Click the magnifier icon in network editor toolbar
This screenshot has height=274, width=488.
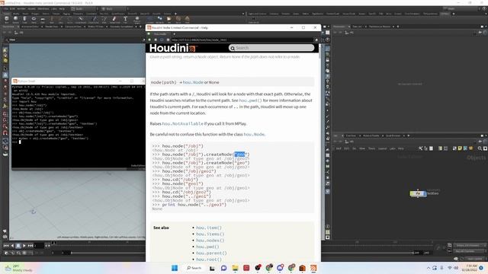(480, 148)
